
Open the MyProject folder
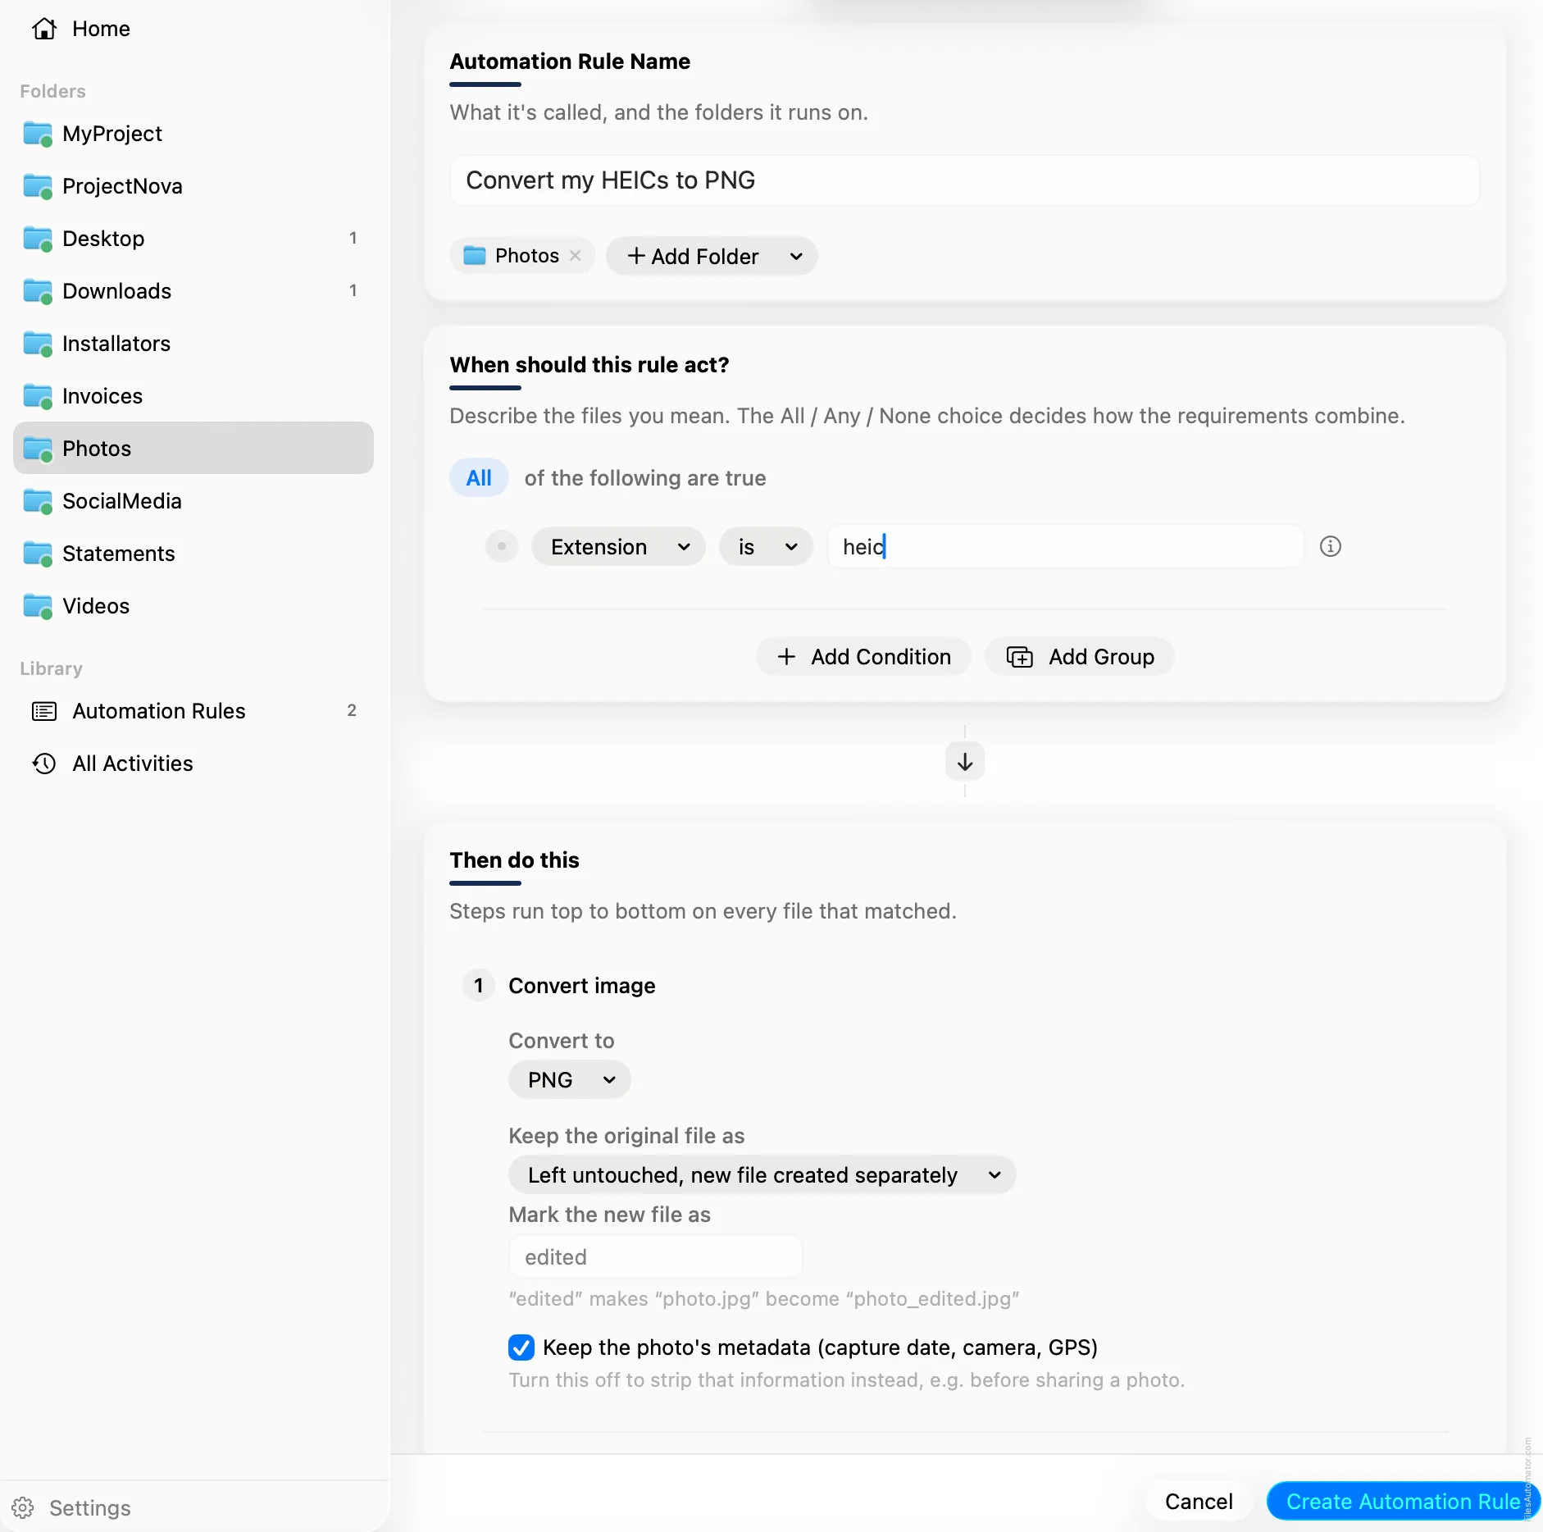tap(193, 134)
